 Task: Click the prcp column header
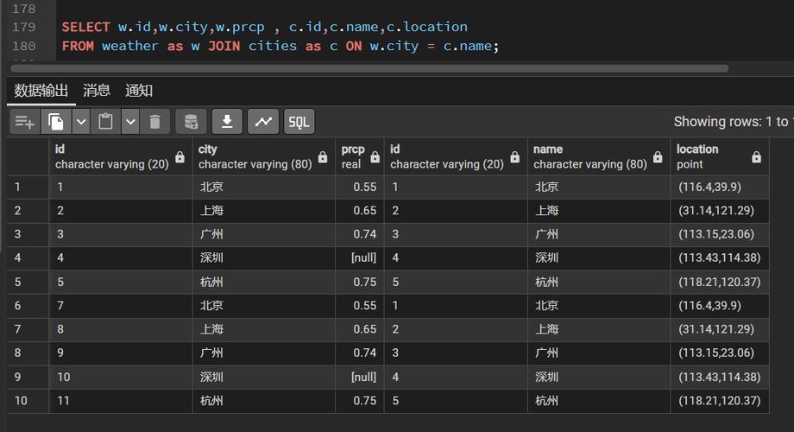point(360,156)
